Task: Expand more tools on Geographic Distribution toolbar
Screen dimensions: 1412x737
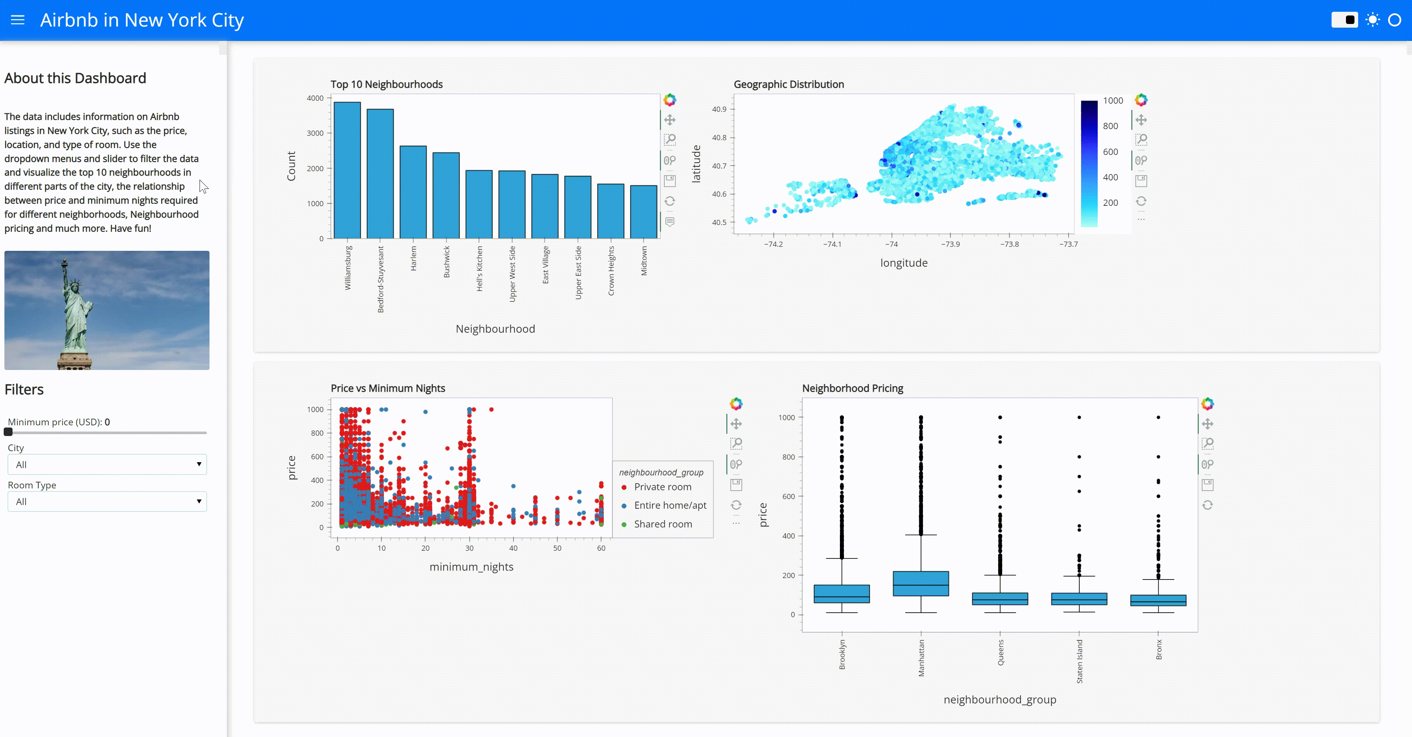Action: (1141, 219)
